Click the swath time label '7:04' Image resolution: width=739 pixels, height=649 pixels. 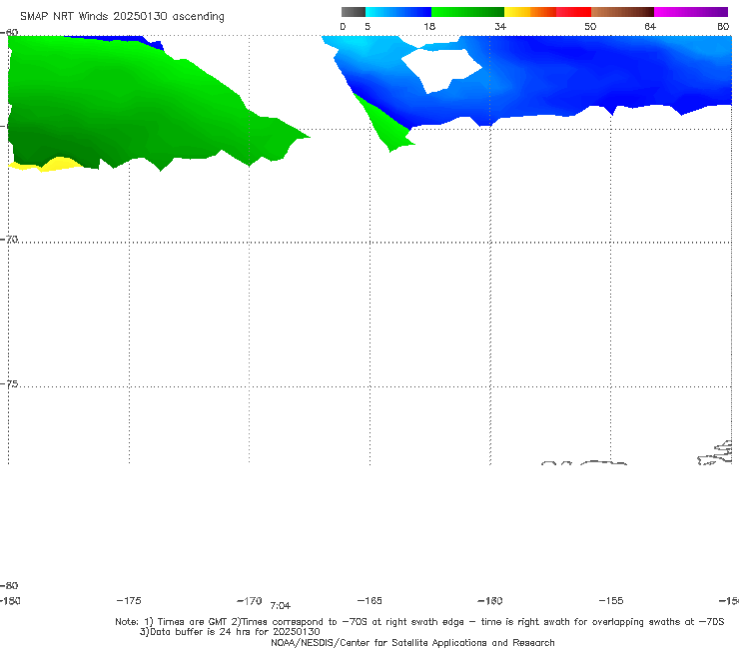(x=280, y=606)
